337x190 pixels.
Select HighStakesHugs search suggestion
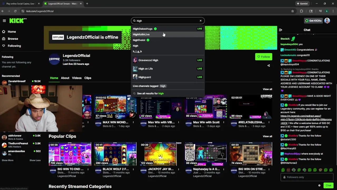(x=168, y=29)
